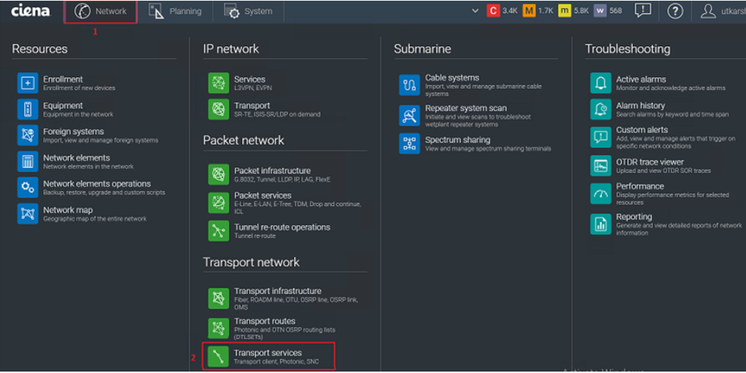Click the Packet infrastructure icon

coord(218,174)
